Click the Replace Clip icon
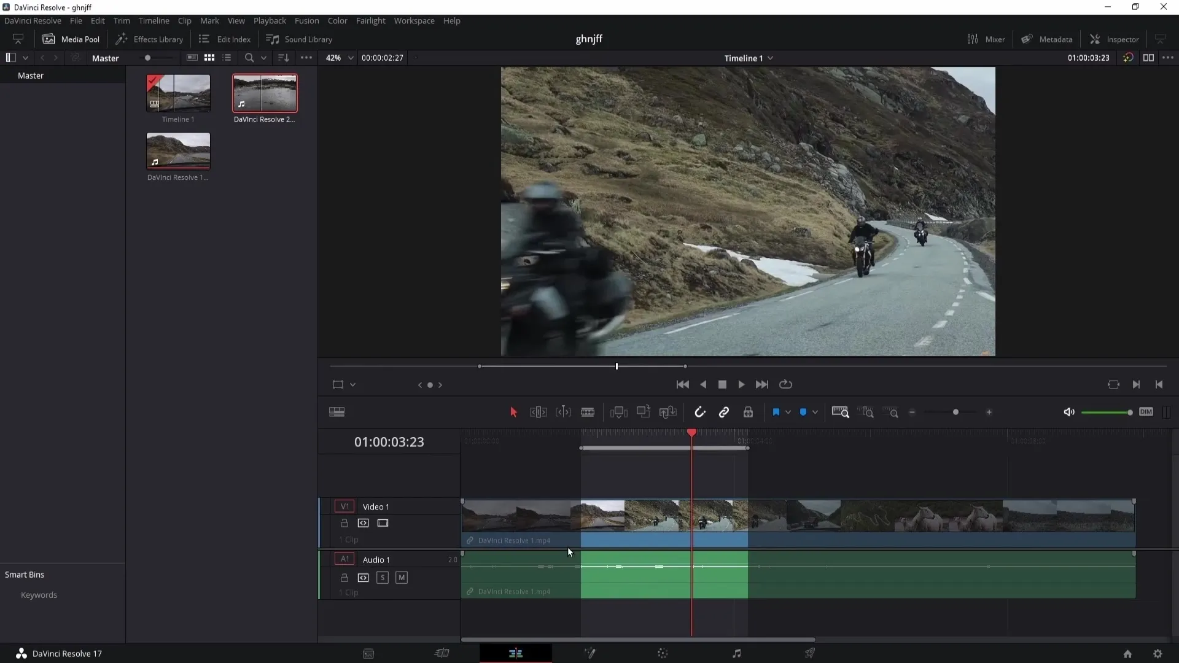 (667, 412)
